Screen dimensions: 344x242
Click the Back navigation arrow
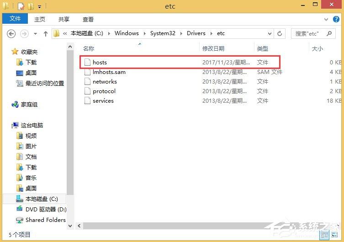[x=11, y=34]
